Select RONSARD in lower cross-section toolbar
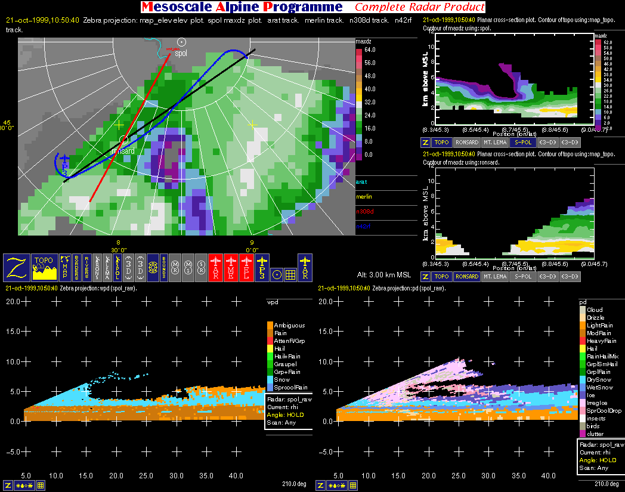625x492 pixels. tap(466, 276)
